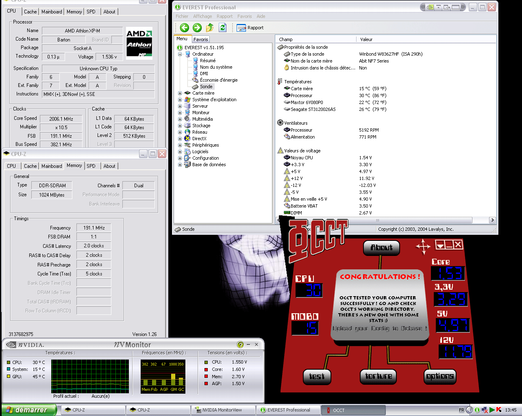Click the OCCT About button
This screenshot has height=416, width=522.
[x=381, y=247]
